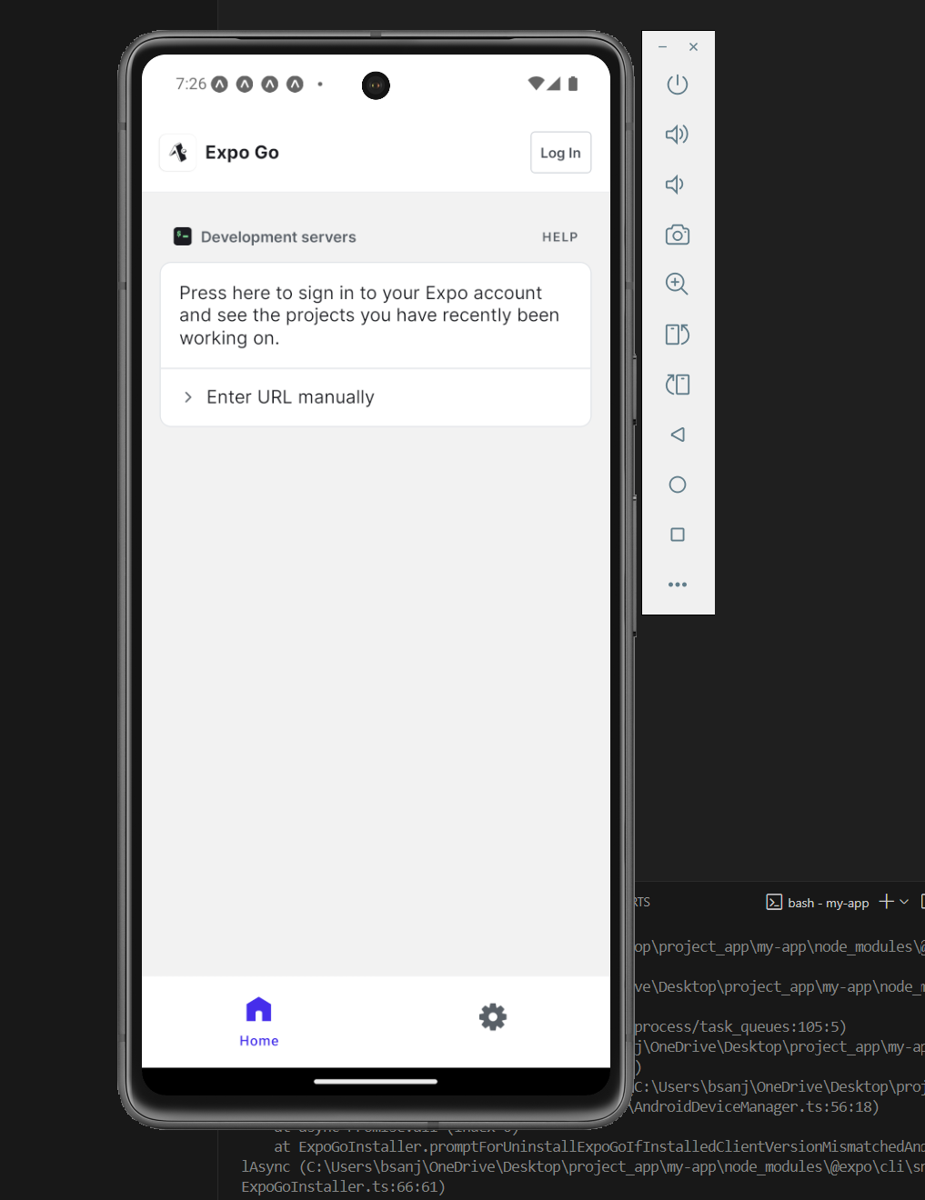Click the emulator power button
Viewport: 925px width, 1200px height.
tap(678, 85)
